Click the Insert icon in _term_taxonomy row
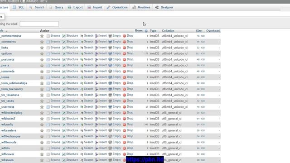Screen dimensions: 290x163 (97, 89)
